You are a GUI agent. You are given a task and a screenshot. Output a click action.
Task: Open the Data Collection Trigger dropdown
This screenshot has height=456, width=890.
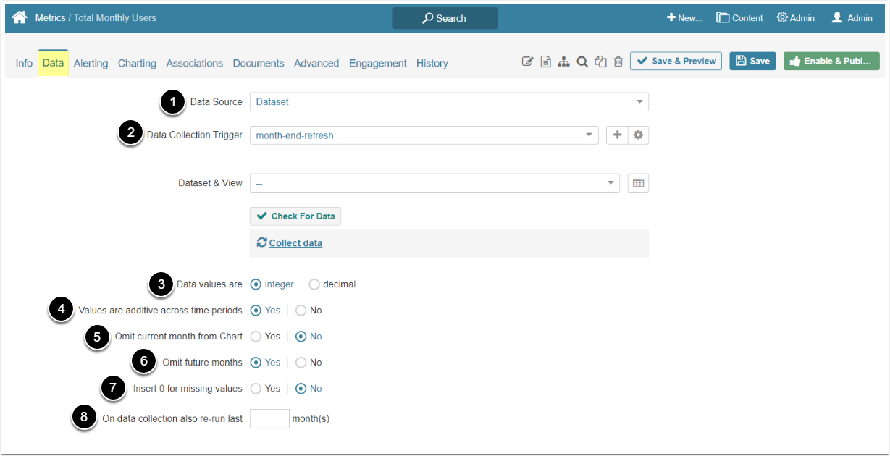click(x=424, y=135)
